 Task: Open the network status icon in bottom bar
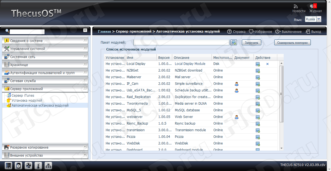[x=48, y=165]
